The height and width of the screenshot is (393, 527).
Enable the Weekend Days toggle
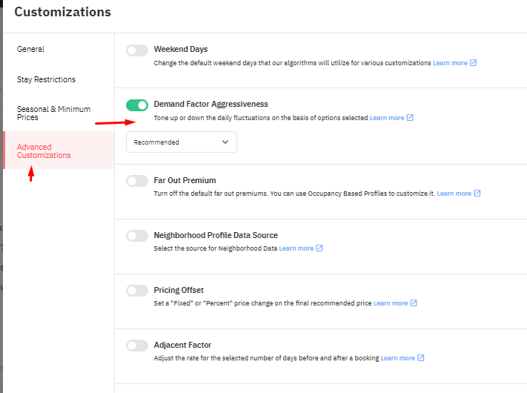(137, 50)
